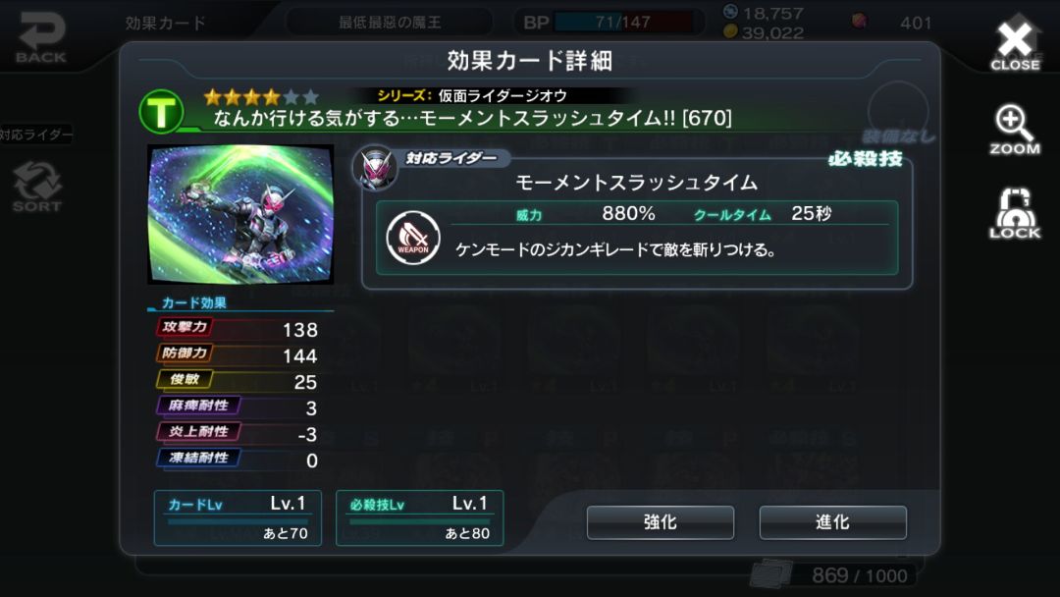This screenshot has width=1060, height=597.
Task: Tap the カードLv progress bar
Action: 238,521
